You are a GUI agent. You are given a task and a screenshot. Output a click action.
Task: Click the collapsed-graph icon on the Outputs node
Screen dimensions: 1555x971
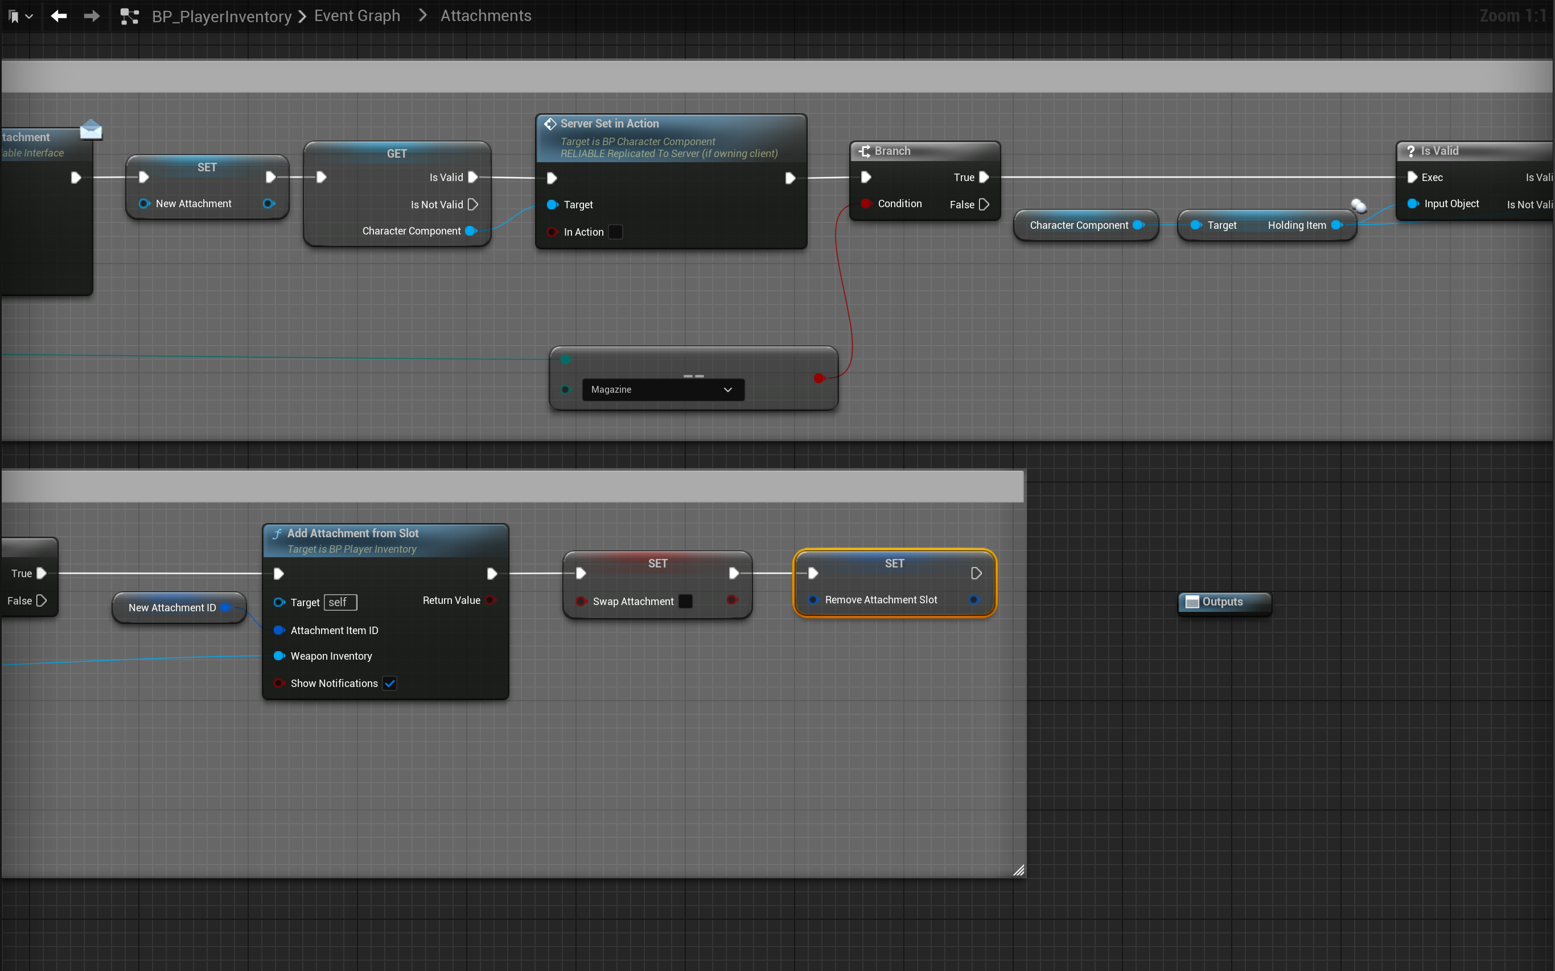(x=1192, y=602)
